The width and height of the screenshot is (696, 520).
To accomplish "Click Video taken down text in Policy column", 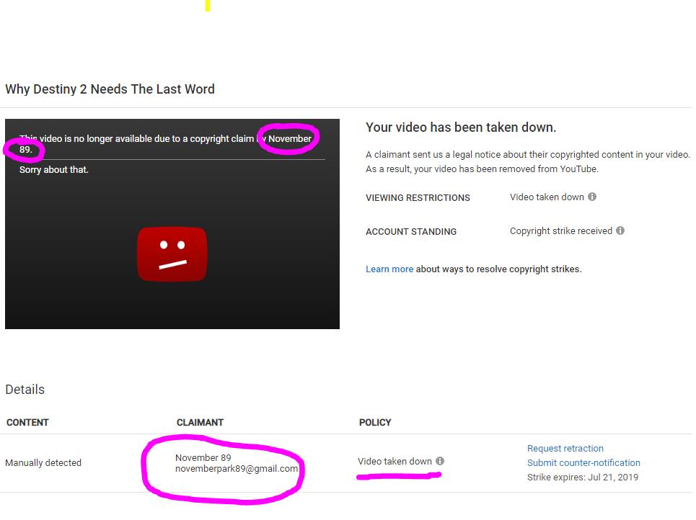I will coord(395,462).
